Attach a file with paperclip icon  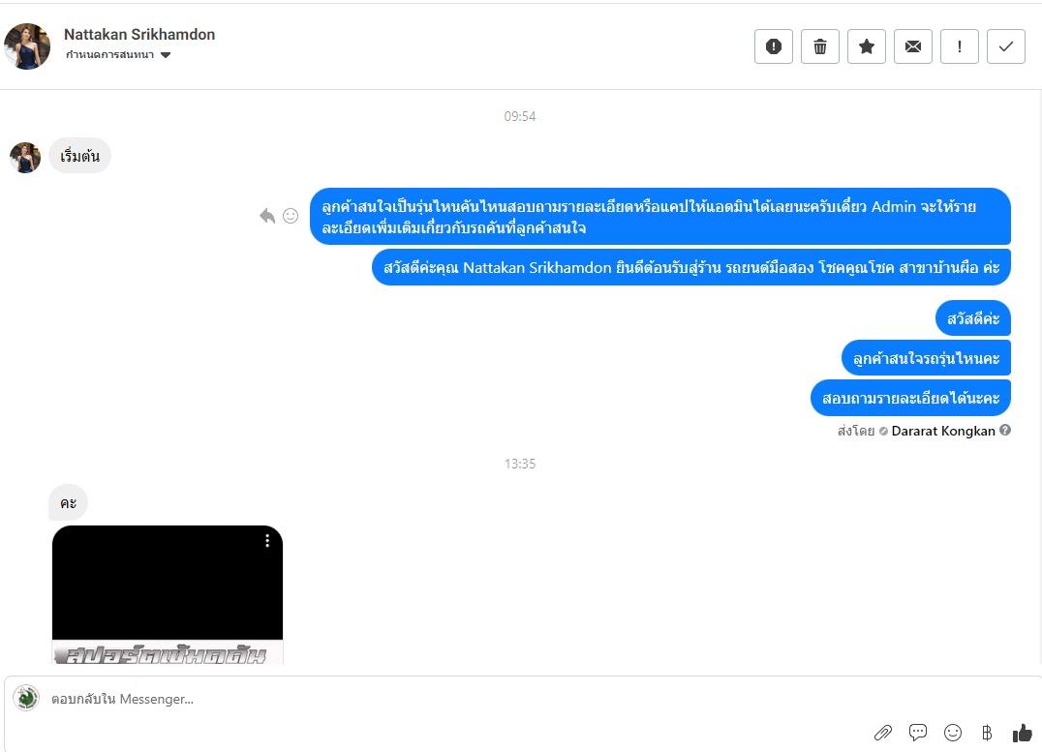click(x=882, y=733)
